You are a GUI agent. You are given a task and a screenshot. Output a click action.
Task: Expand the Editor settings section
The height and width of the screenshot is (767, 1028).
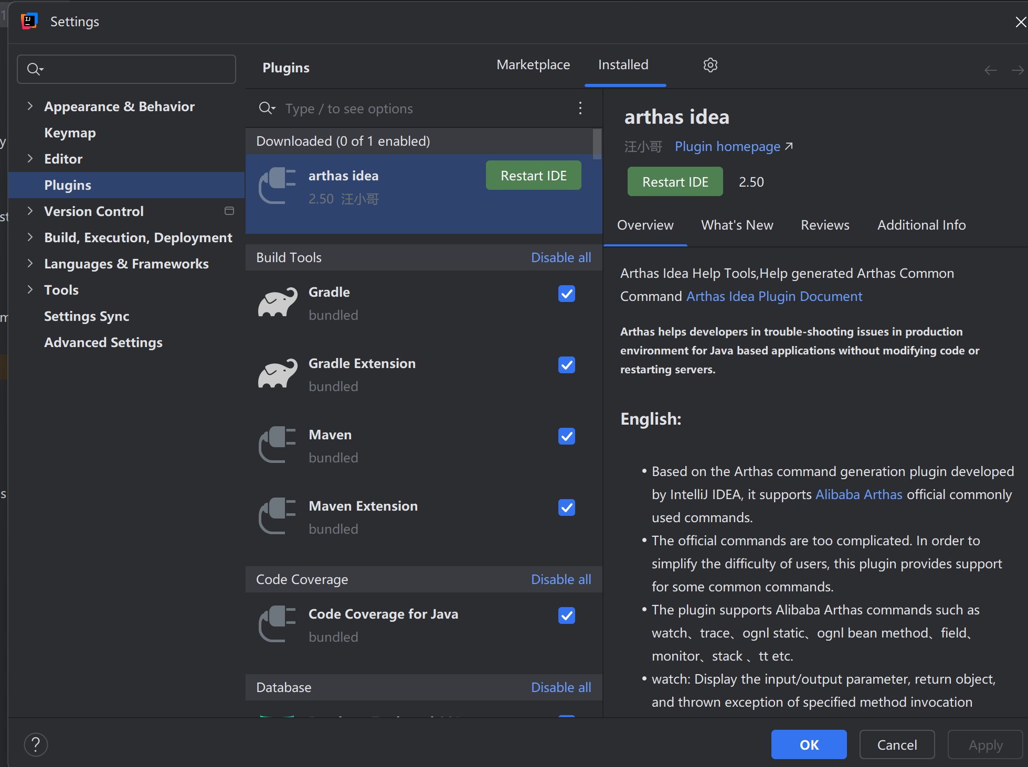pos(30,158)
